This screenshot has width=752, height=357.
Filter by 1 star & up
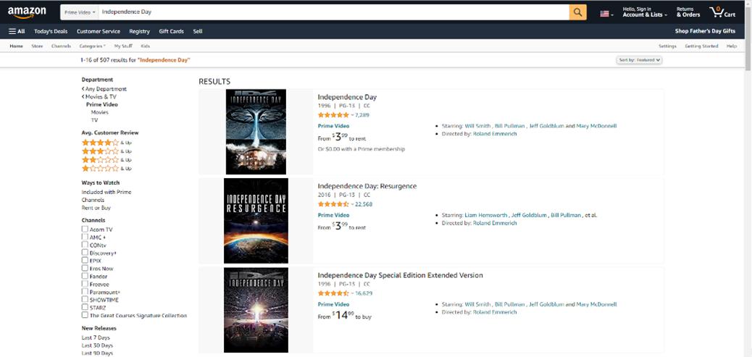click(x=106, y=168)
